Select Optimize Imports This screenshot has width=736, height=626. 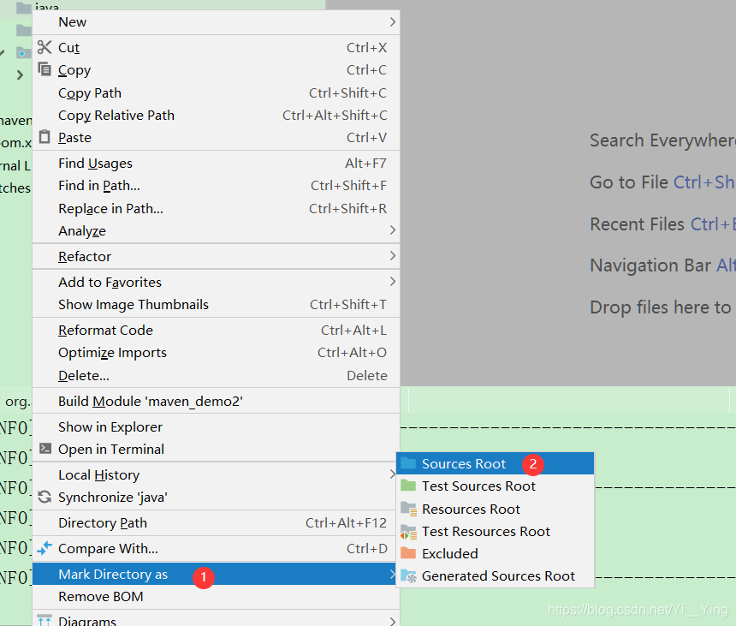click(216, 352)
